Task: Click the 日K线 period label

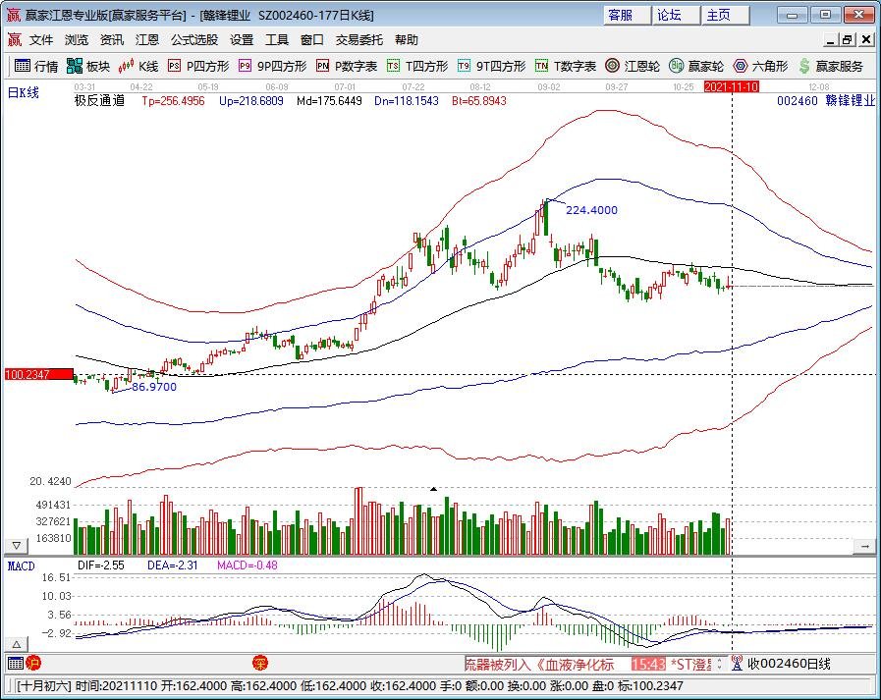Action: (x=23, y=93)
